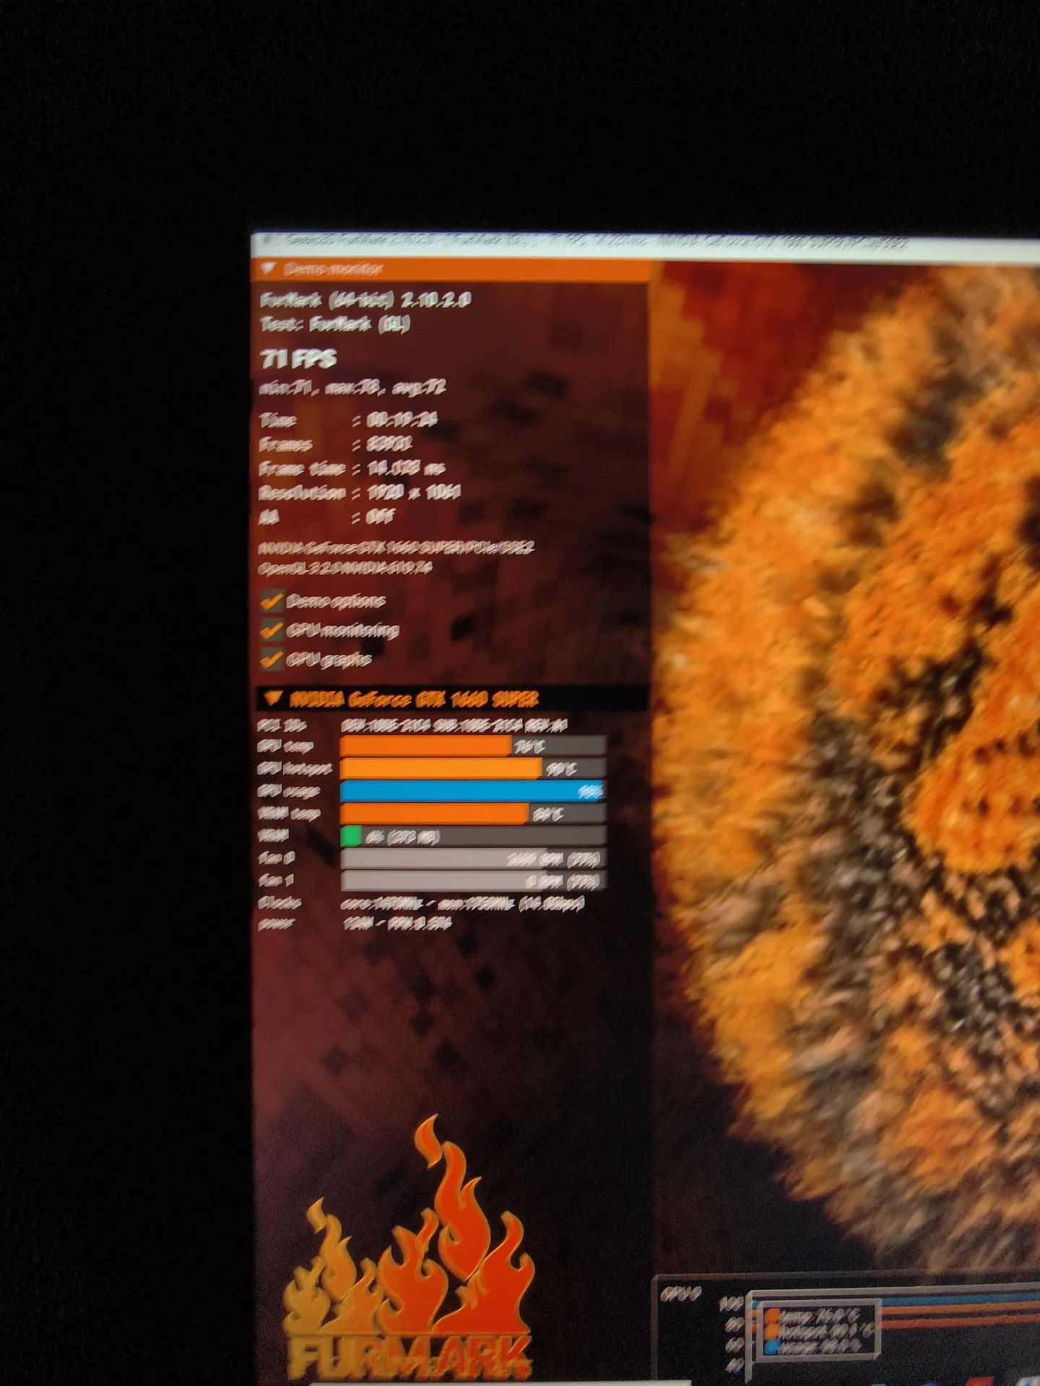Click the AA OFF value
The image size is (1040, 1386).
pyautogui.click(x=381, y=517)
